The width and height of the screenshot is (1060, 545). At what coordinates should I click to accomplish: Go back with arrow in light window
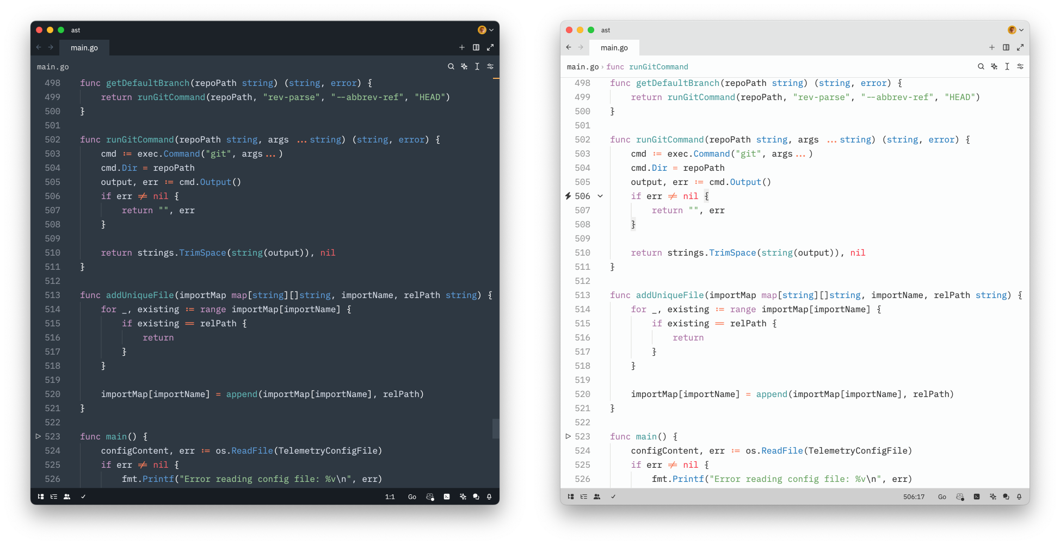(x=569, y=47)
